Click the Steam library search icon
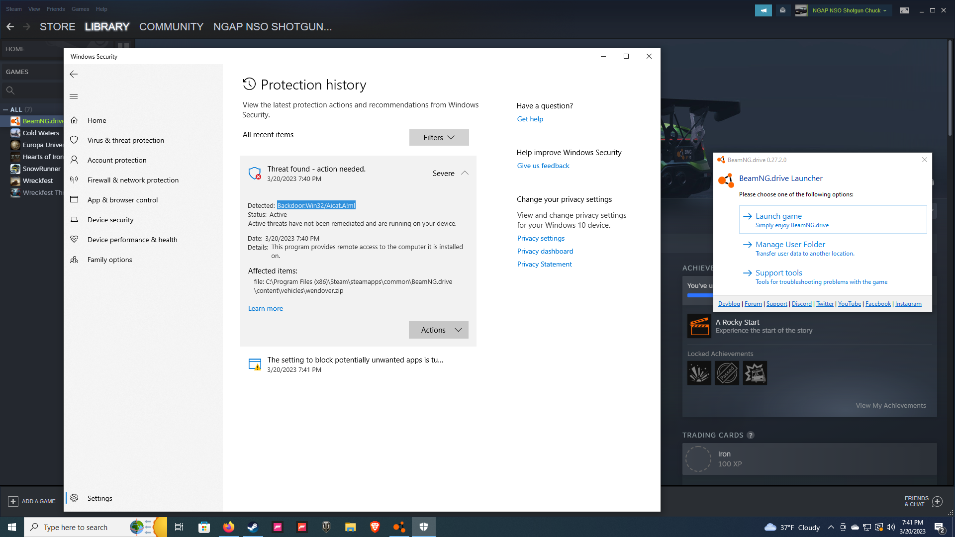The width and height of the screenshot is (955, 537). click(10, 90)
